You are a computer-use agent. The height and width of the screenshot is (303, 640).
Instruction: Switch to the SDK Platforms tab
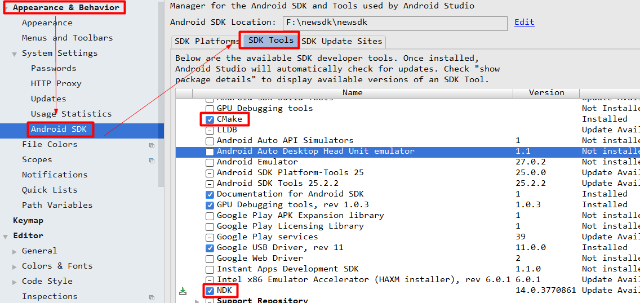pyautogui.click(x=207, y=42)
